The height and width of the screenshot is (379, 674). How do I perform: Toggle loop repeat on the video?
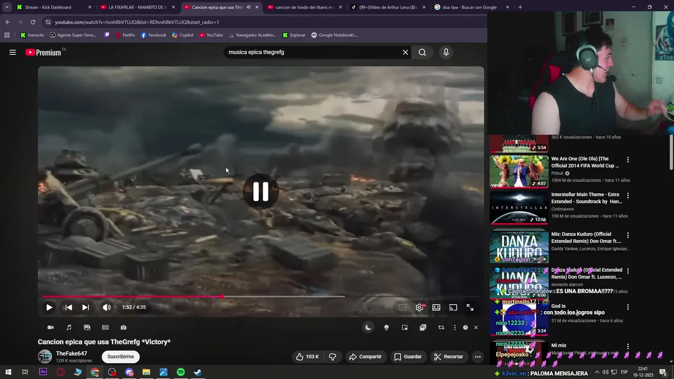441,327
